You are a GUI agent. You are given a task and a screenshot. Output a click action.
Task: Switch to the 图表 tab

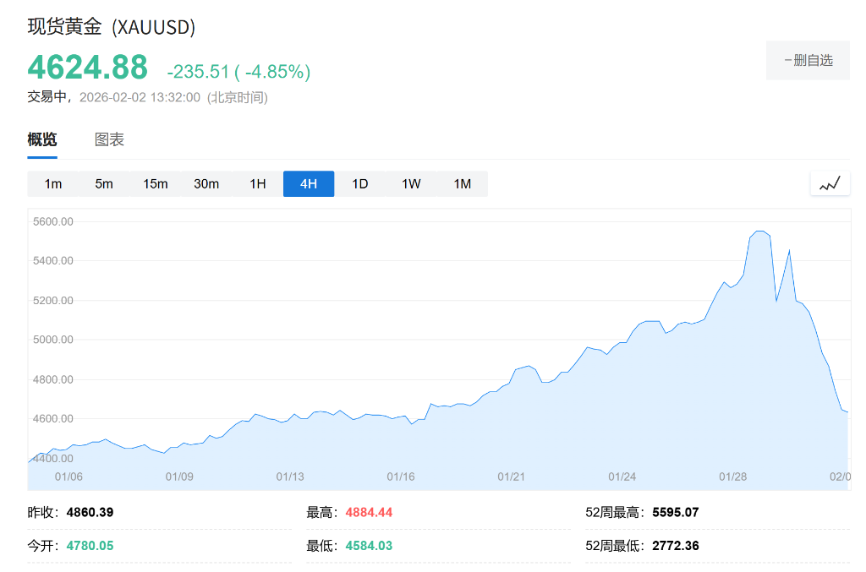111,139
